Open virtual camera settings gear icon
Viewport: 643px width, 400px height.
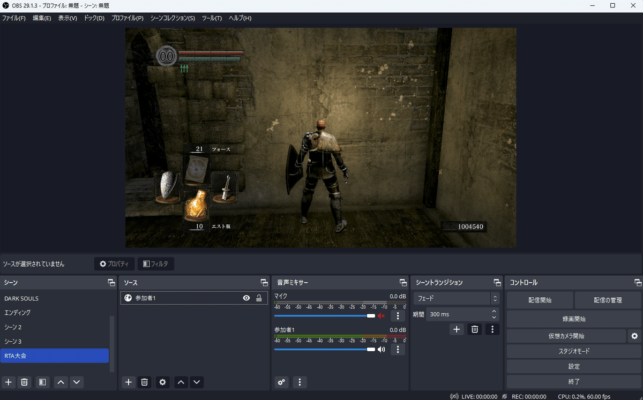[x=634, y=336]
